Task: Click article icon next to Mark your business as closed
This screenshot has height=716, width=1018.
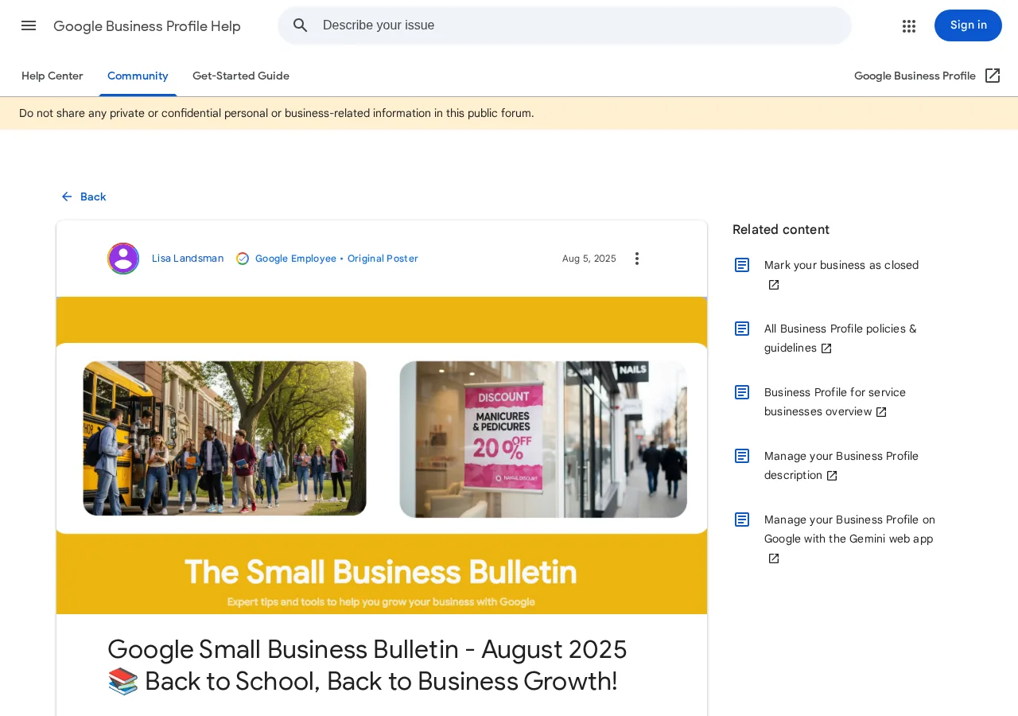Action: [x=742, y=265]
